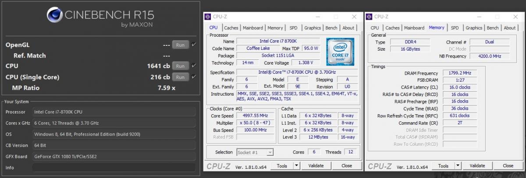Click the Cinebench R15 logo sphere
This screenshot has width=526, height=178.
pos(54,15)
